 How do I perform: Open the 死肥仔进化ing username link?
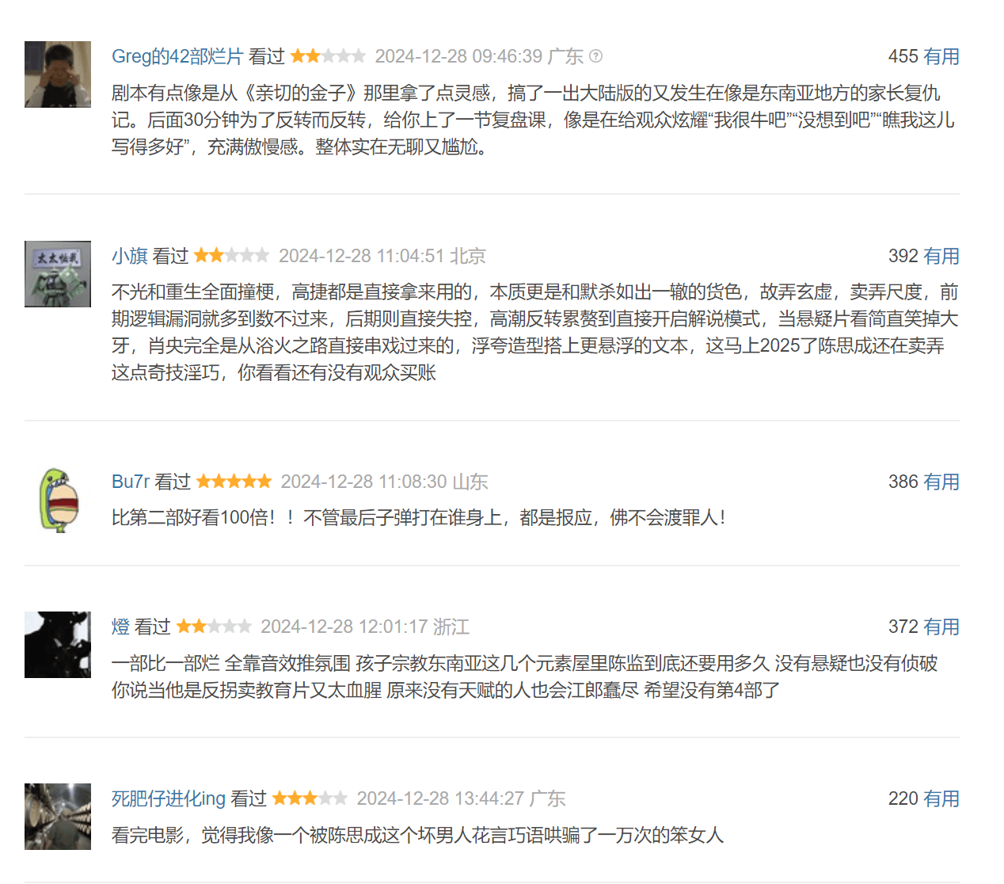tap(169, 798)
